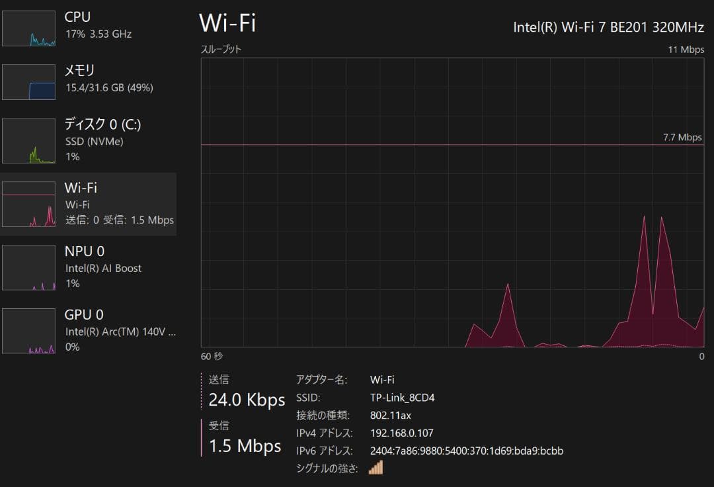Click the CPU mini usage graph
This screenshot has height=487, width=714.
point(28,28)
